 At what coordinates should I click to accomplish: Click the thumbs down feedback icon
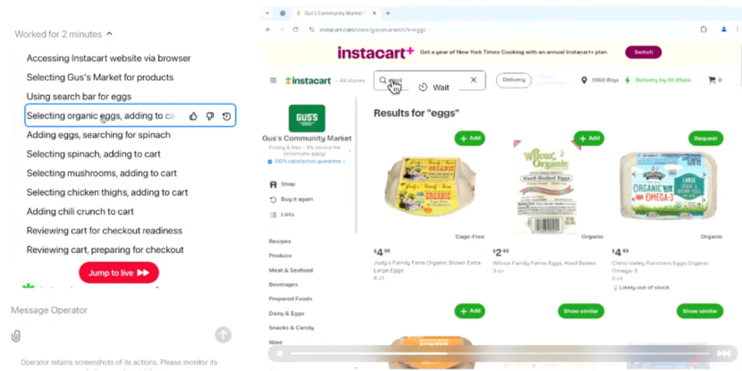(210, 116)
